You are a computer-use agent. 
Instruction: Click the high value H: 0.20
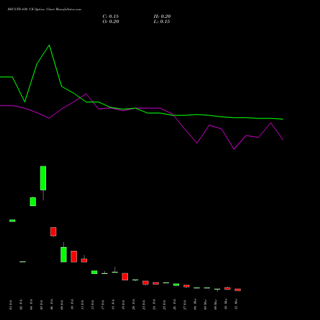(162, 17)
